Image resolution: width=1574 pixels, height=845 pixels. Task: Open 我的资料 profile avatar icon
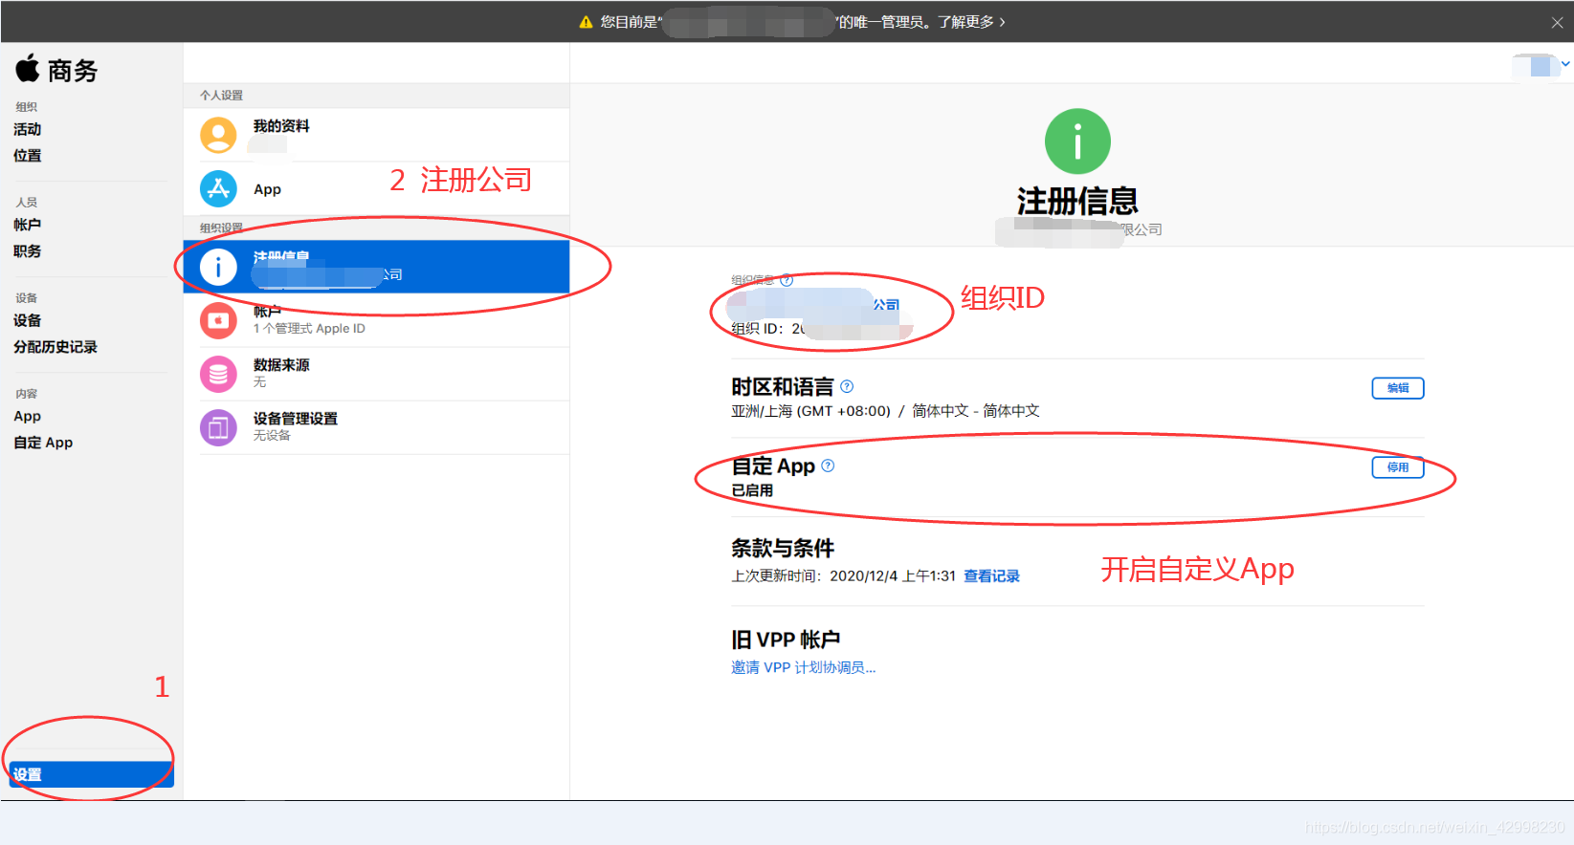click(218, 135)
